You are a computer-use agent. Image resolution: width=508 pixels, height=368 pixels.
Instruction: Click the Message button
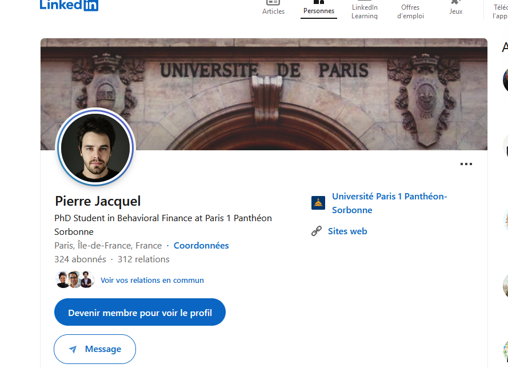point(95,349)
